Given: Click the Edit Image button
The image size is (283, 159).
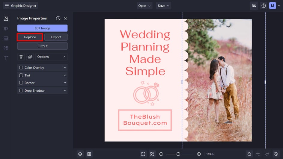Looking at the screenshot, I should coord(42,28).
